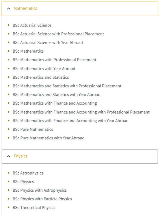Open BSc Actuarial Science link

point(32,25)
